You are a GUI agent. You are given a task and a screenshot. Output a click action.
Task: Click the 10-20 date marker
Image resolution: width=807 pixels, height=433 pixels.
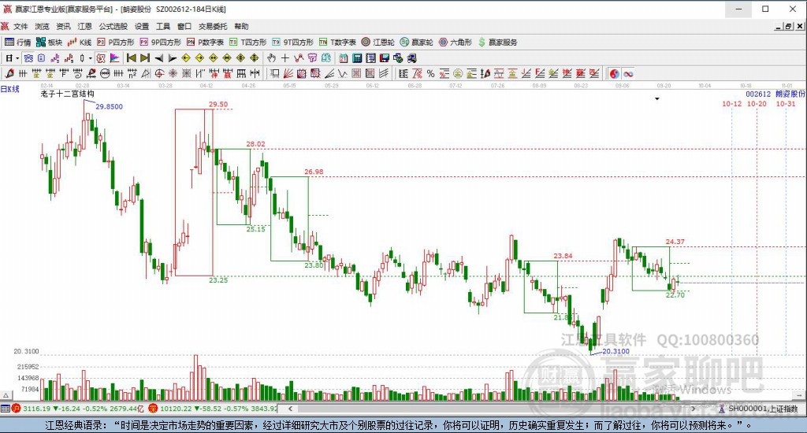point(757,104)
